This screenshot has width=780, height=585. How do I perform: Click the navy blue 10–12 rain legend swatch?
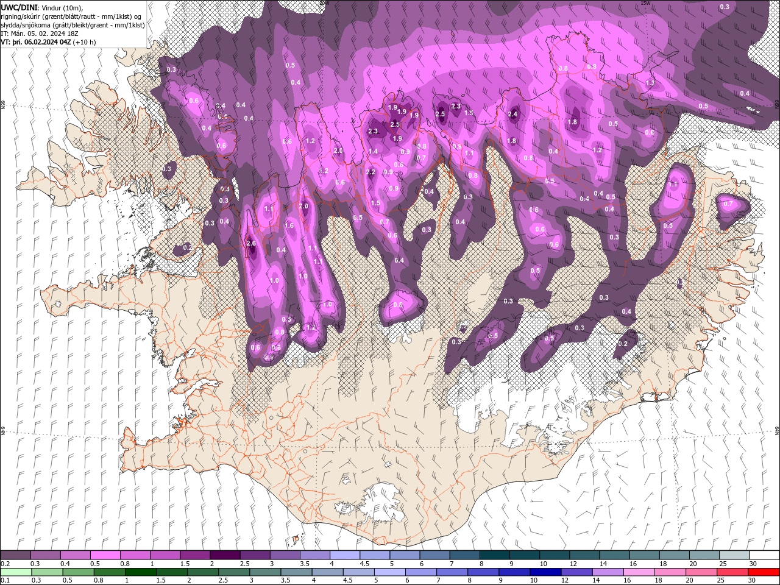click(545, 572)
